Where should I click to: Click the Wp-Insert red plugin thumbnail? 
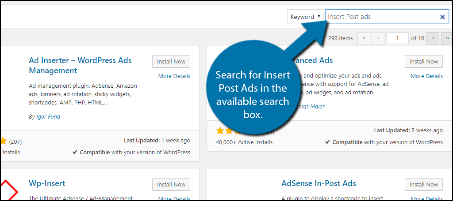tap(9, 190)
